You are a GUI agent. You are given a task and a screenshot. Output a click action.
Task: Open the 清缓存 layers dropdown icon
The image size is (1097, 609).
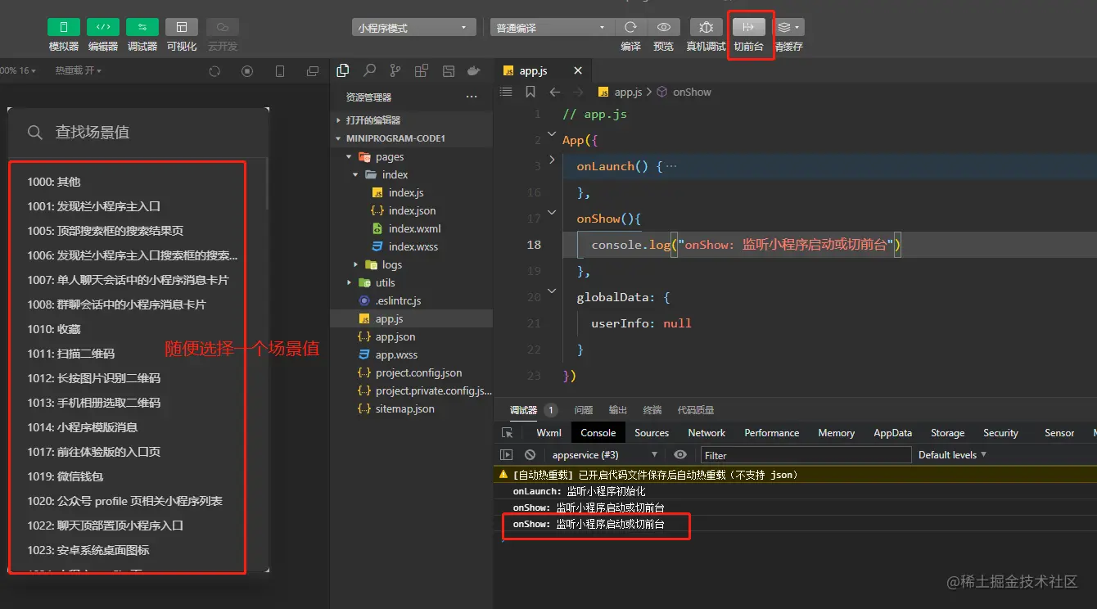[x=789, y=28]
